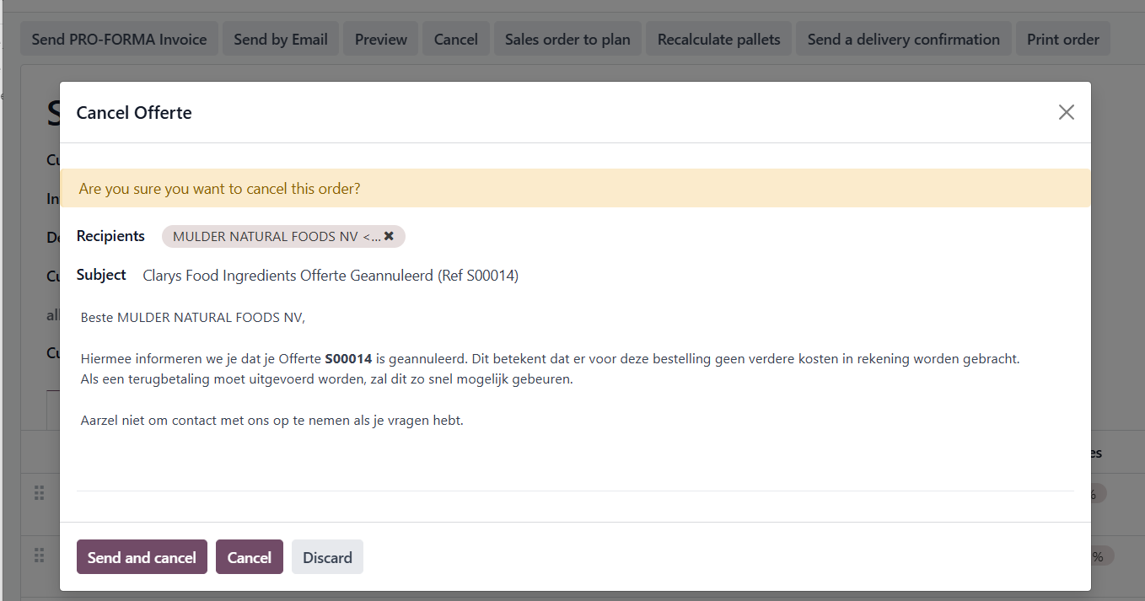
Task: Click Cancel in the dialog footer
Action: tap(249, 557)
